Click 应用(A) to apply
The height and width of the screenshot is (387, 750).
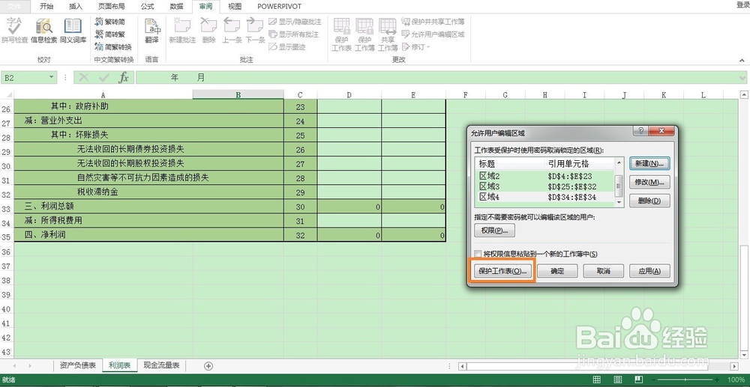[x=649, y=271]
